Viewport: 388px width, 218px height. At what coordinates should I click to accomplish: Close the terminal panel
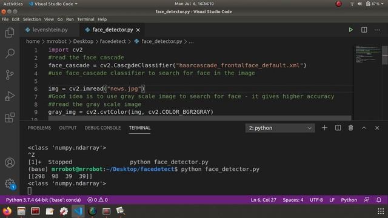[377, 128]
